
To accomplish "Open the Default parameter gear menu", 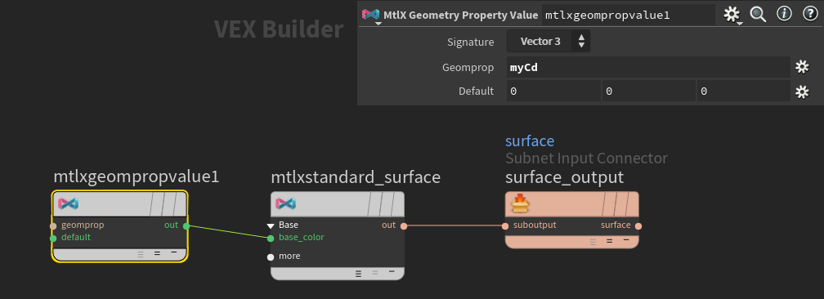I will point(801,92).
